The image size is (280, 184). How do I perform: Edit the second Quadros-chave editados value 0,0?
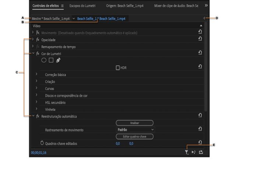point(131,143)
